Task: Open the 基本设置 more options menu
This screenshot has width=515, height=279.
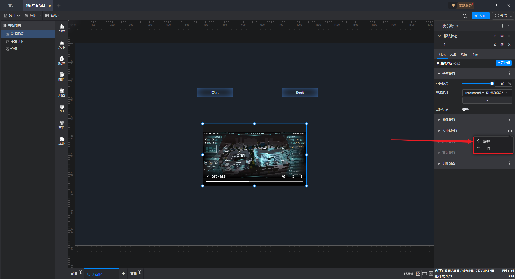Action: tap(510, 74)
